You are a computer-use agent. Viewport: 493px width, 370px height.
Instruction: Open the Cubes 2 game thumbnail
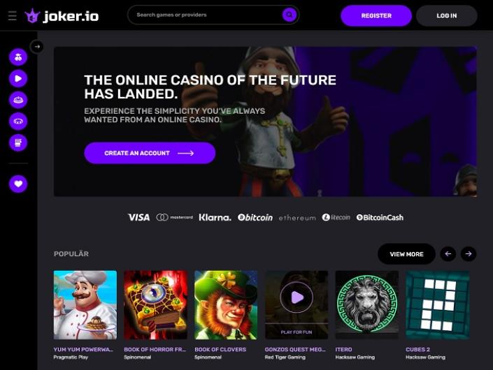tap(437, 305)
